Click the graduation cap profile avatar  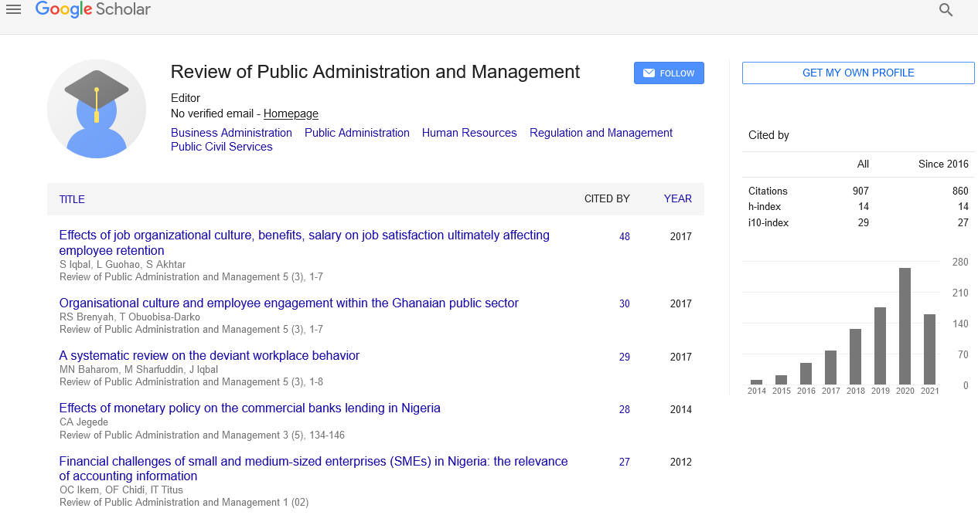(x=97, y=109)
